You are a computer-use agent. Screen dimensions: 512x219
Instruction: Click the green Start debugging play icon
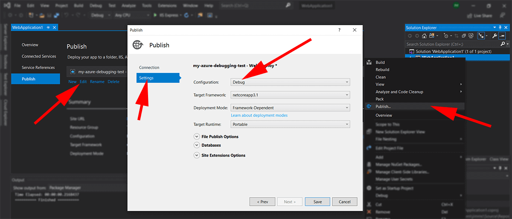pos(155,15)
